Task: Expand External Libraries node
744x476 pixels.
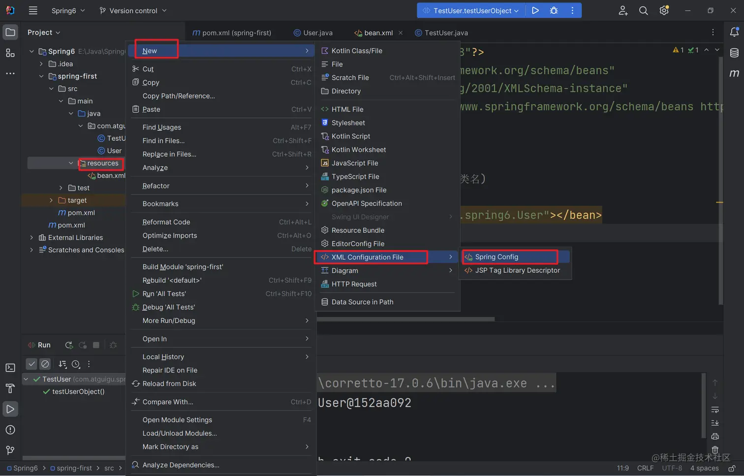Action: tap(31, 238)
